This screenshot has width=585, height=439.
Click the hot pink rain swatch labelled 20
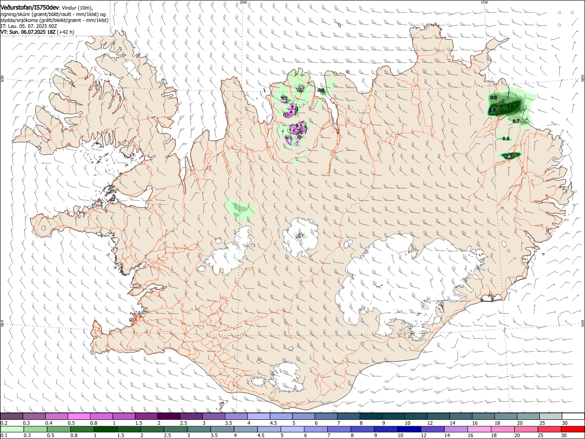526,429
